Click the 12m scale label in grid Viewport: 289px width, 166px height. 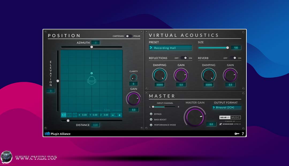click(107, 110)
